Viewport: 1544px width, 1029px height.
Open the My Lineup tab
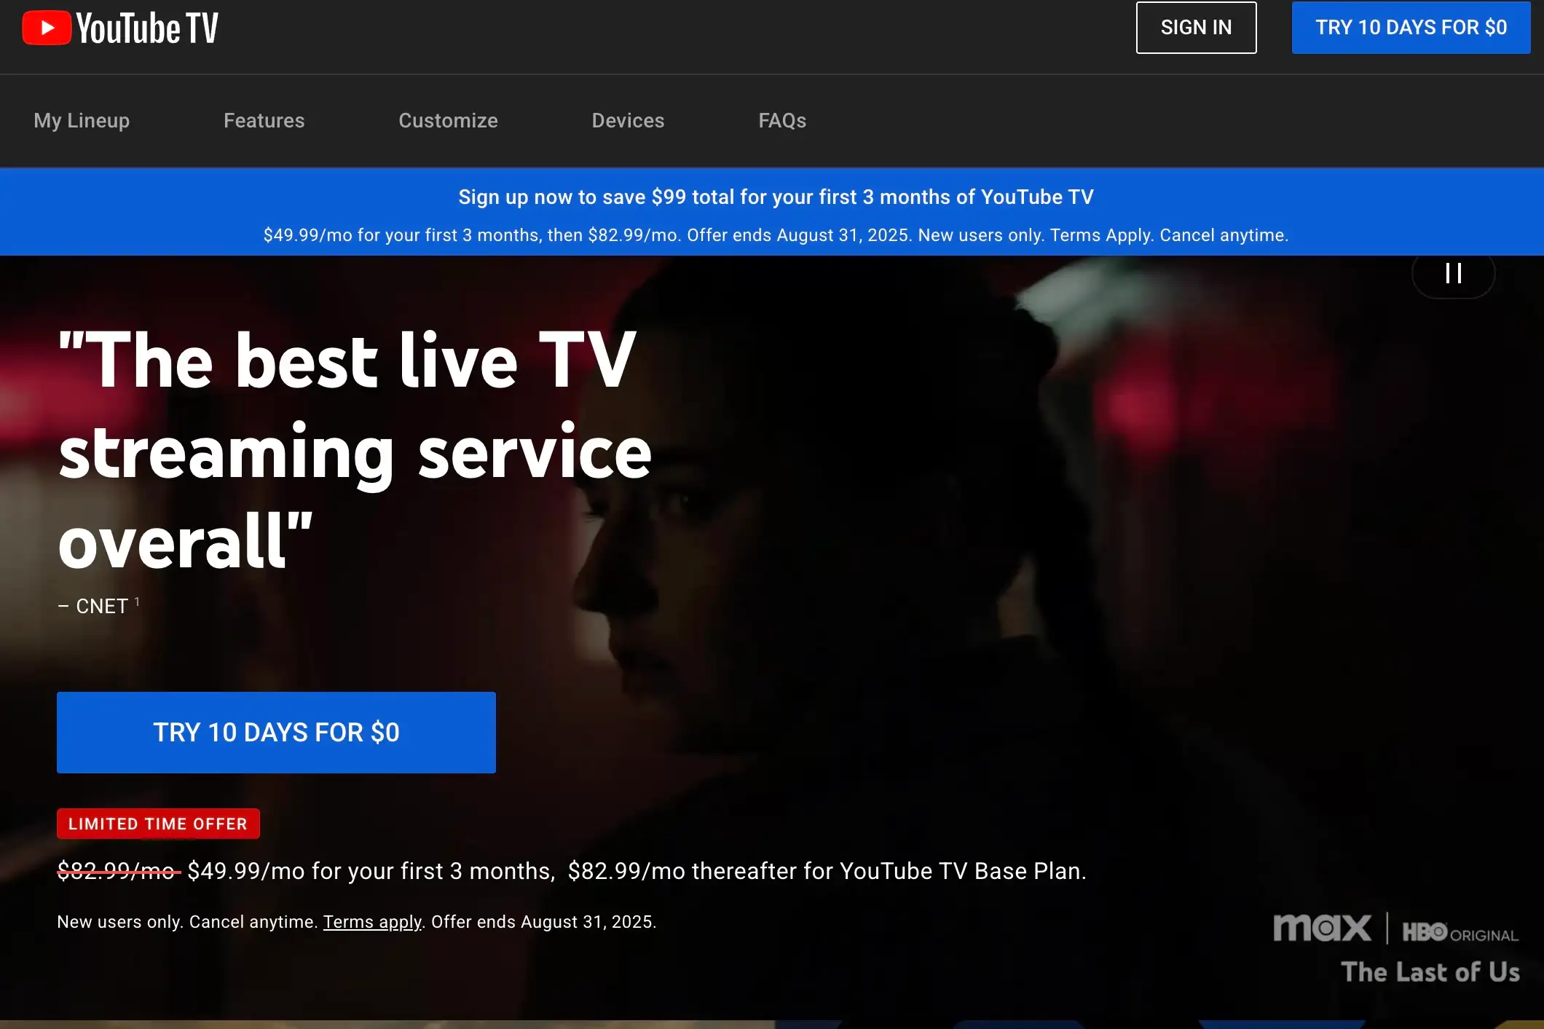point(82,121)
